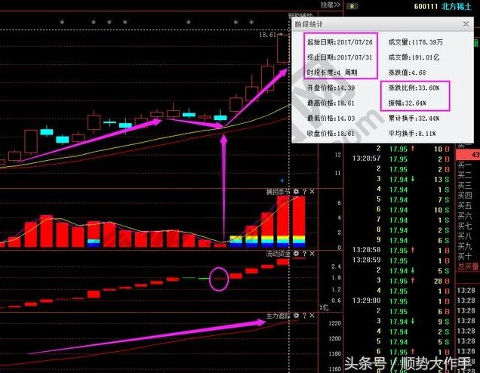Open settings gear of 捕捞季节 indicator
The height and width of the screenshot is (373, 480).
click(297, 192)
